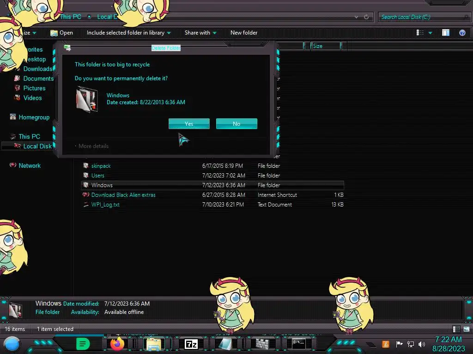The image size is (473, 354).
Task: Select Documents in the navigation pane
Action: click(x=38, y=78)
